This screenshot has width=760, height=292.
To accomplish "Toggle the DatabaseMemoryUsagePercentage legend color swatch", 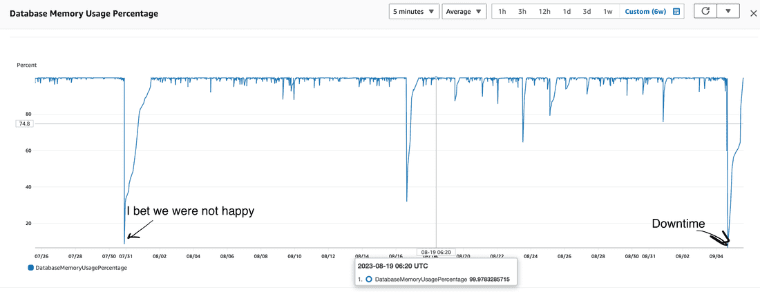I will click(x=30, y=267).
